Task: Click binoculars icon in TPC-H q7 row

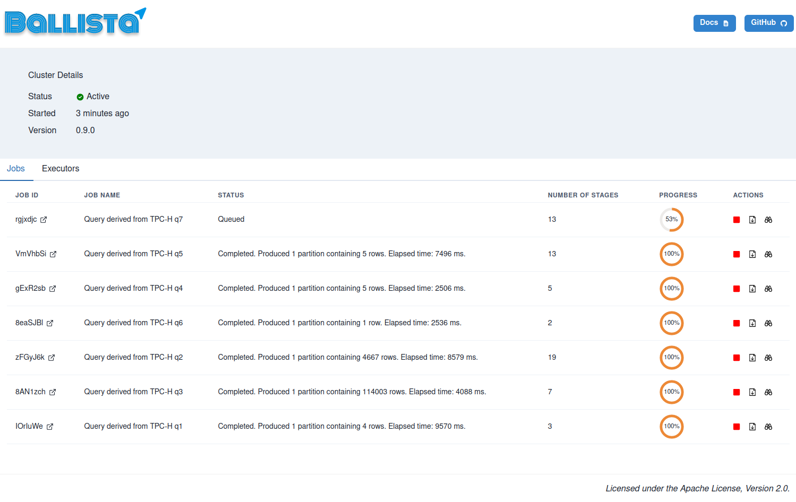Action: [x=768, y=220]
